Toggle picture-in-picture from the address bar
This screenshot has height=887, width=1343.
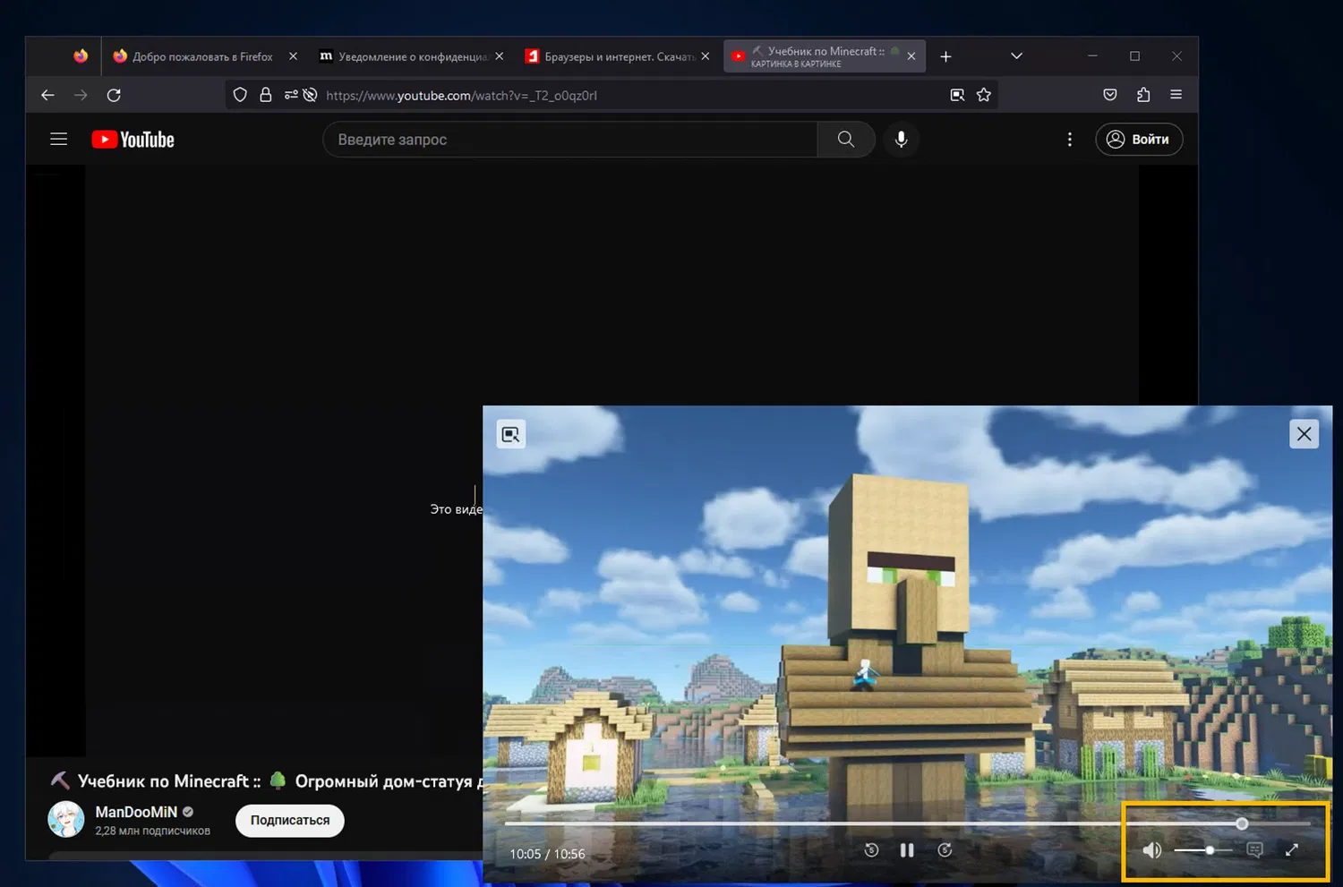[957, 95]
